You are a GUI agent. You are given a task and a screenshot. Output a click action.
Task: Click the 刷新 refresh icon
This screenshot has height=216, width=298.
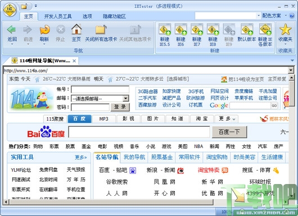[44, 29]
